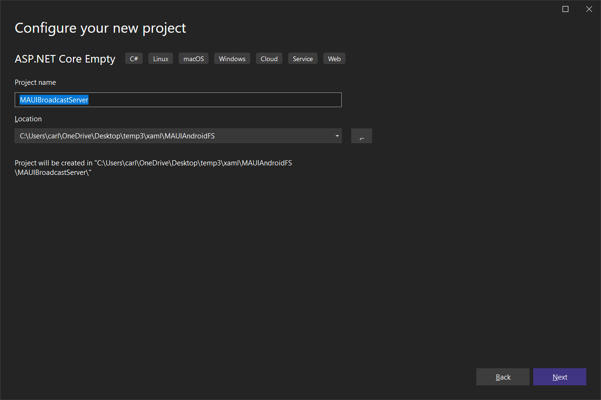Click the 'ASP.NET Core Empty' template title
This screenshot has height=400, width=601.
click(65, 59)
